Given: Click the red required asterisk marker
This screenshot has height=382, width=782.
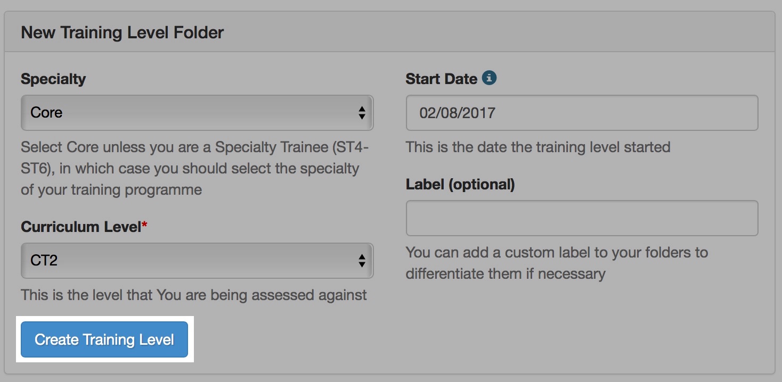Looking at the screenshot, I should pos(144,227).
